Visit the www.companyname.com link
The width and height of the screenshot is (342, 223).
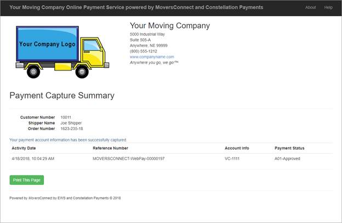coord(152,57)
